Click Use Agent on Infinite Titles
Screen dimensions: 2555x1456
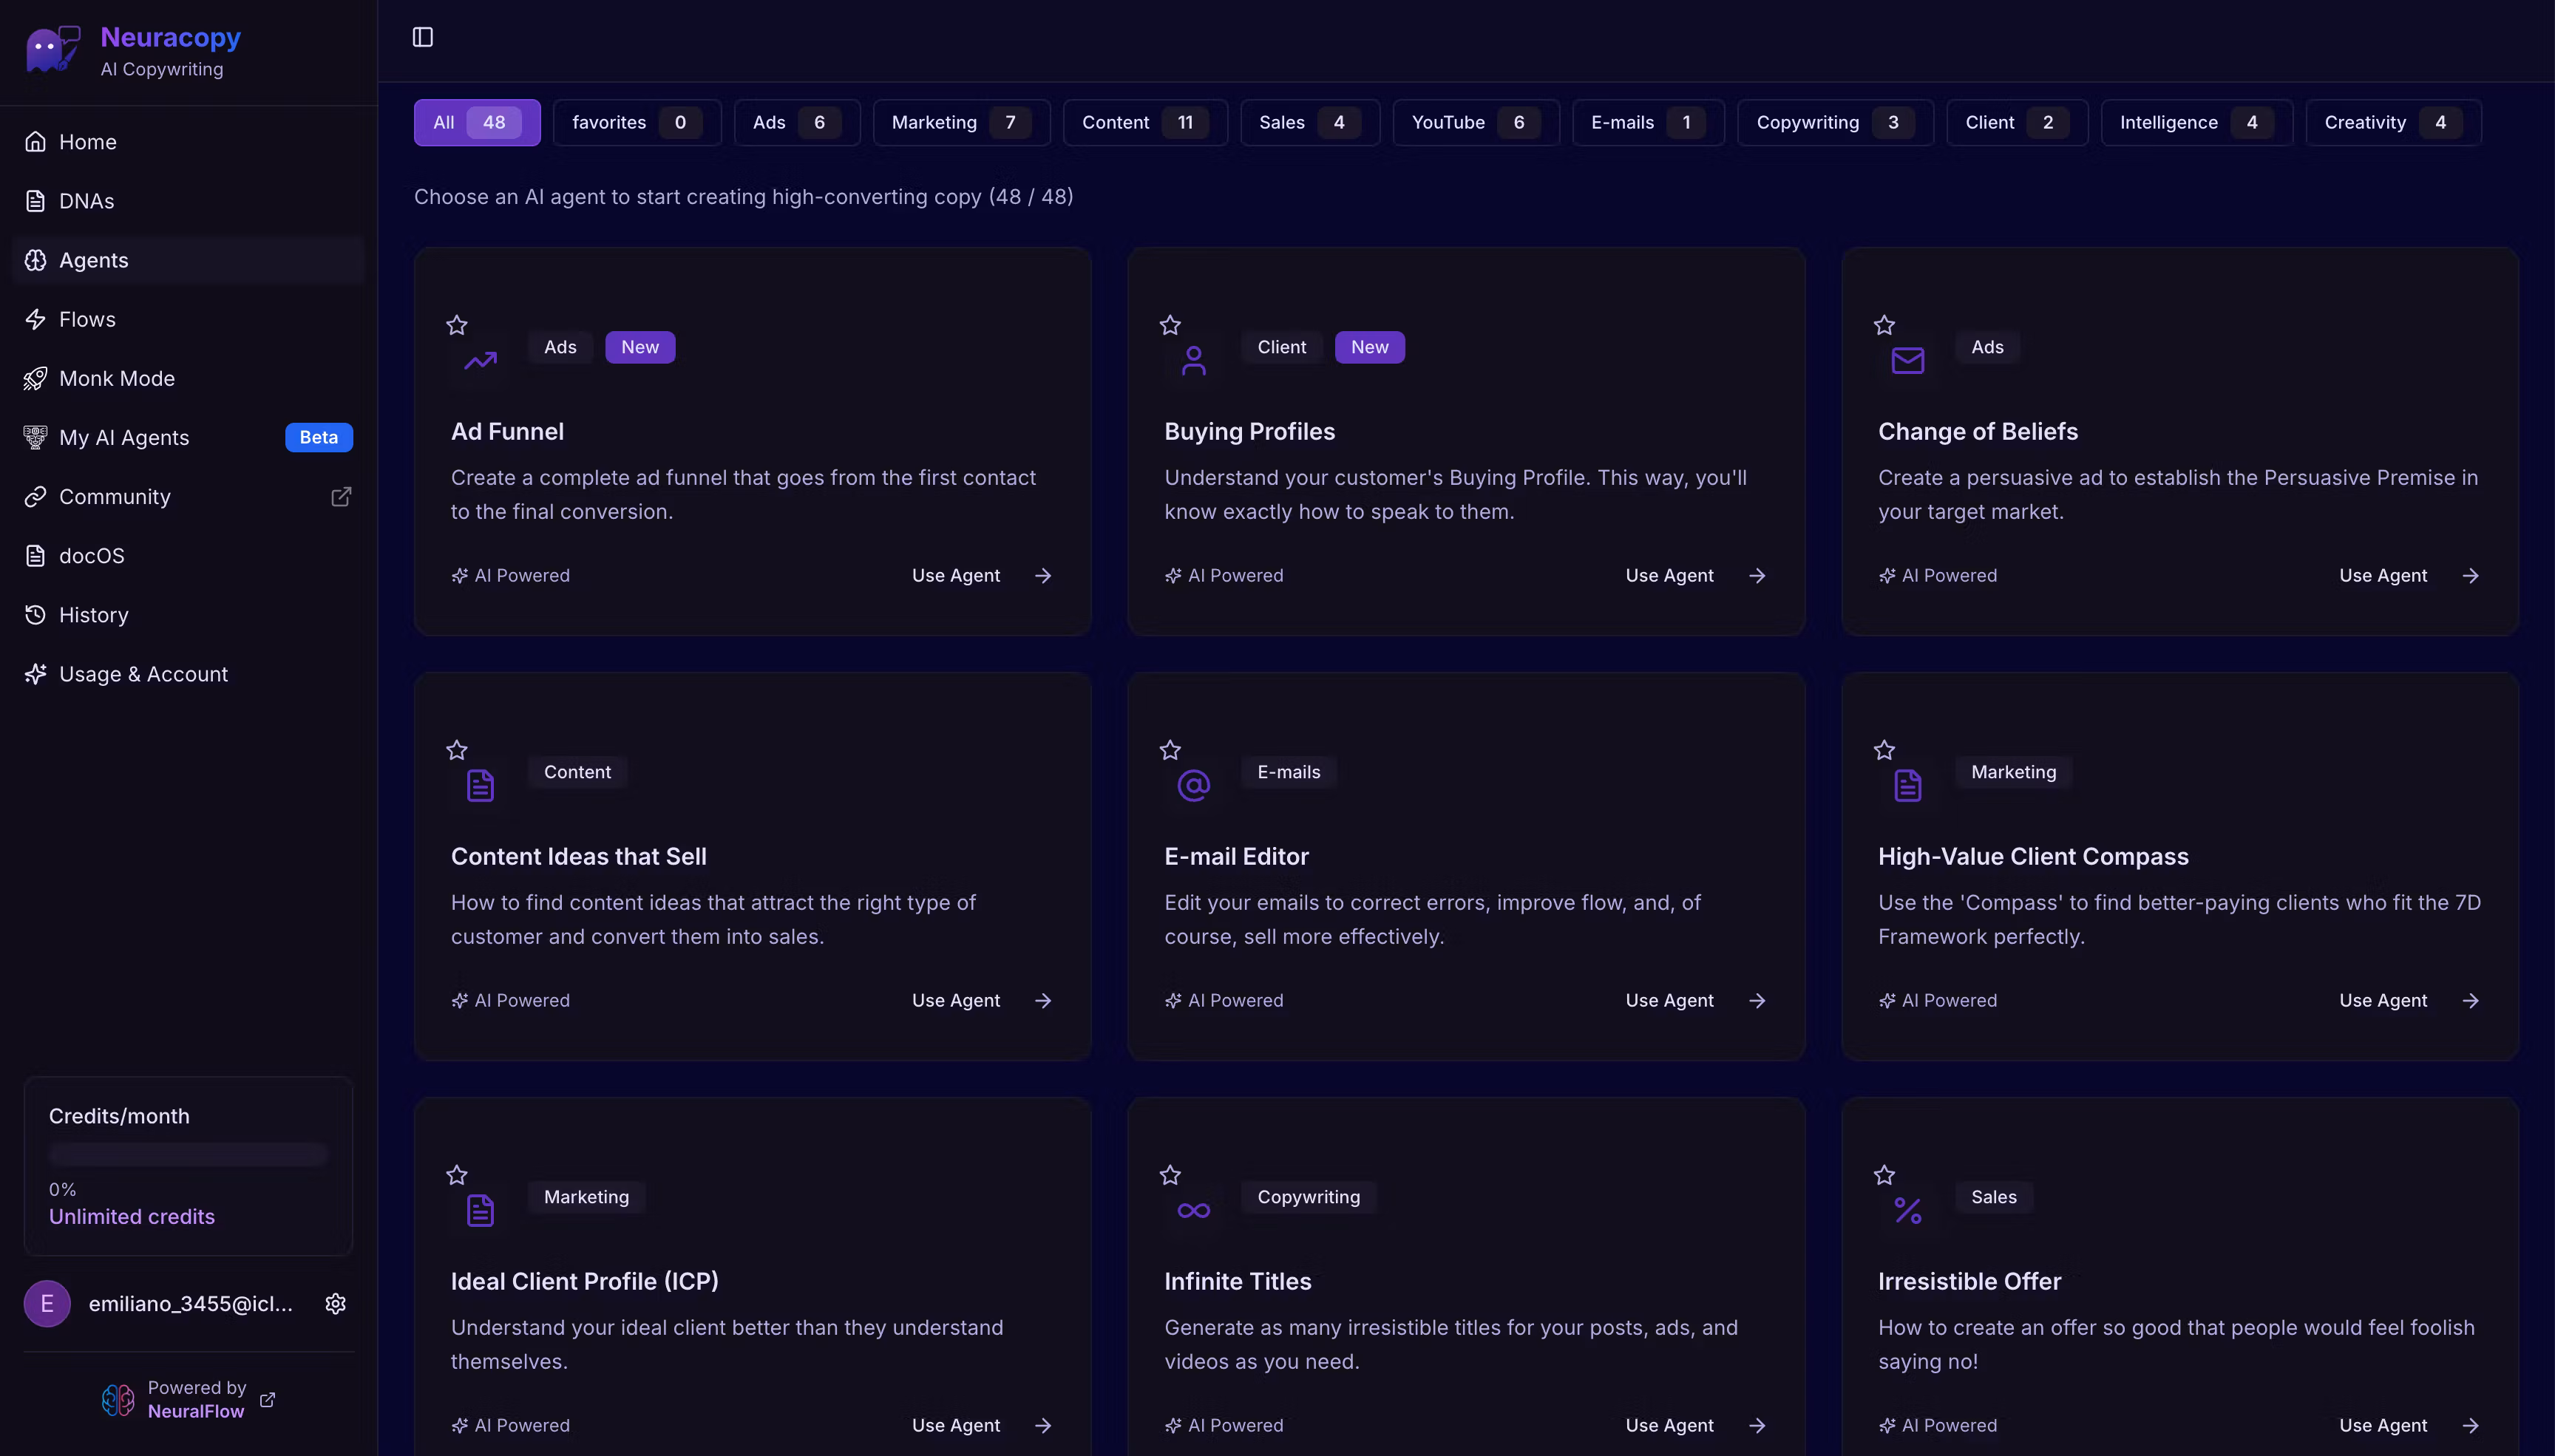(x=1669, y=1425)
